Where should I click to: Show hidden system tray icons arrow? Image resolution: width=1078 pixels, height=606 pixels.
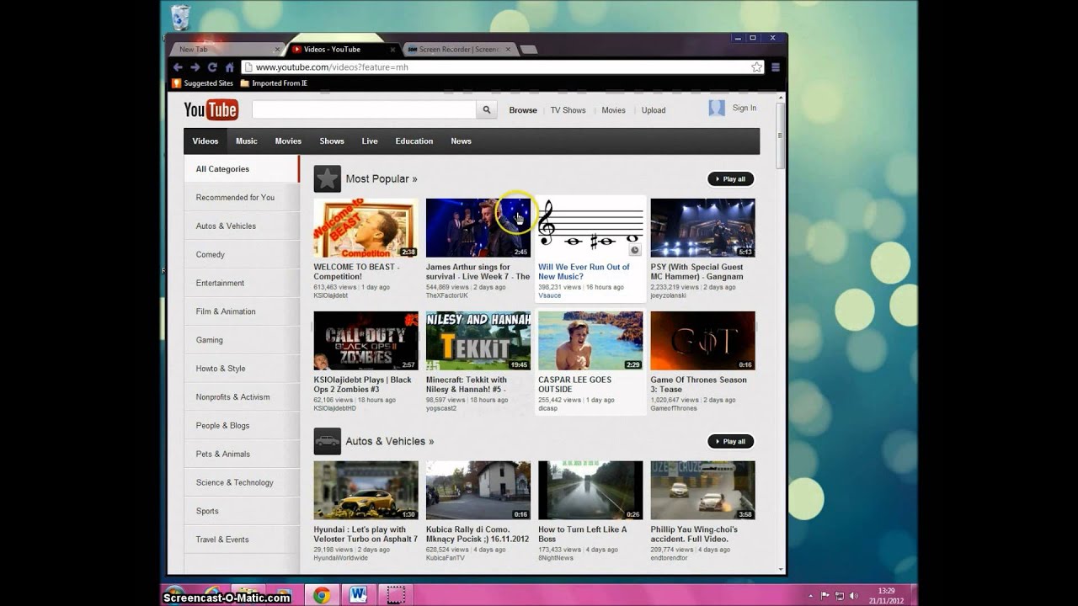pos(813,595)
